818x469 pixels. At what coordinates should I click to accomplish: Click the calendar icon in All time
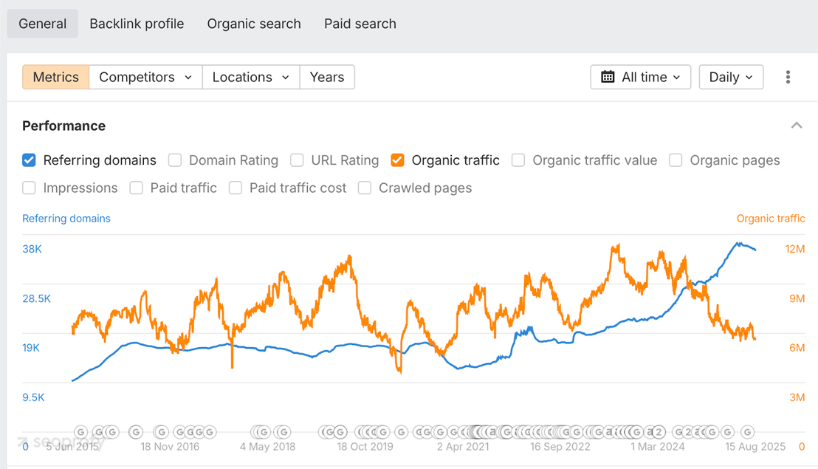608,77
